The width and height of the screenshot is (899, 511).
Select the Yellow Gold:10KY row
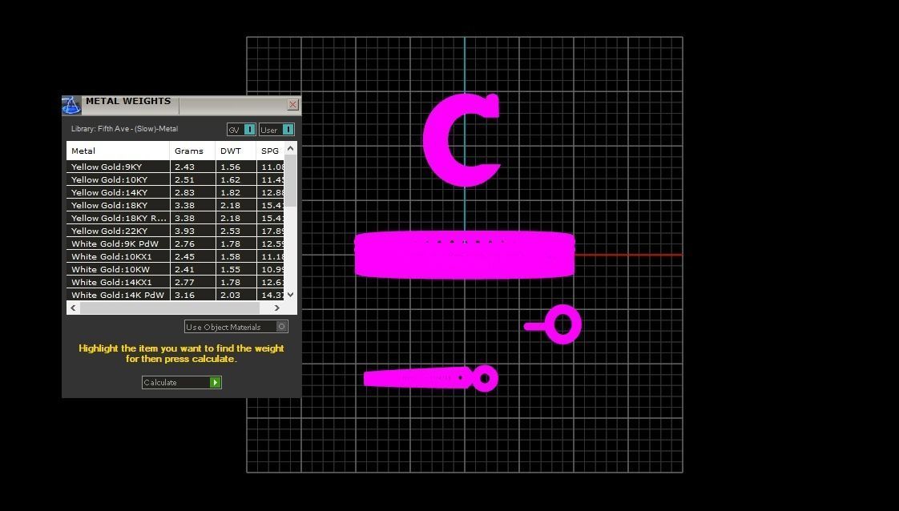click(175, 179)
